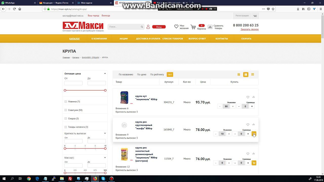Click the browser reload button

[x=14, y=9]
